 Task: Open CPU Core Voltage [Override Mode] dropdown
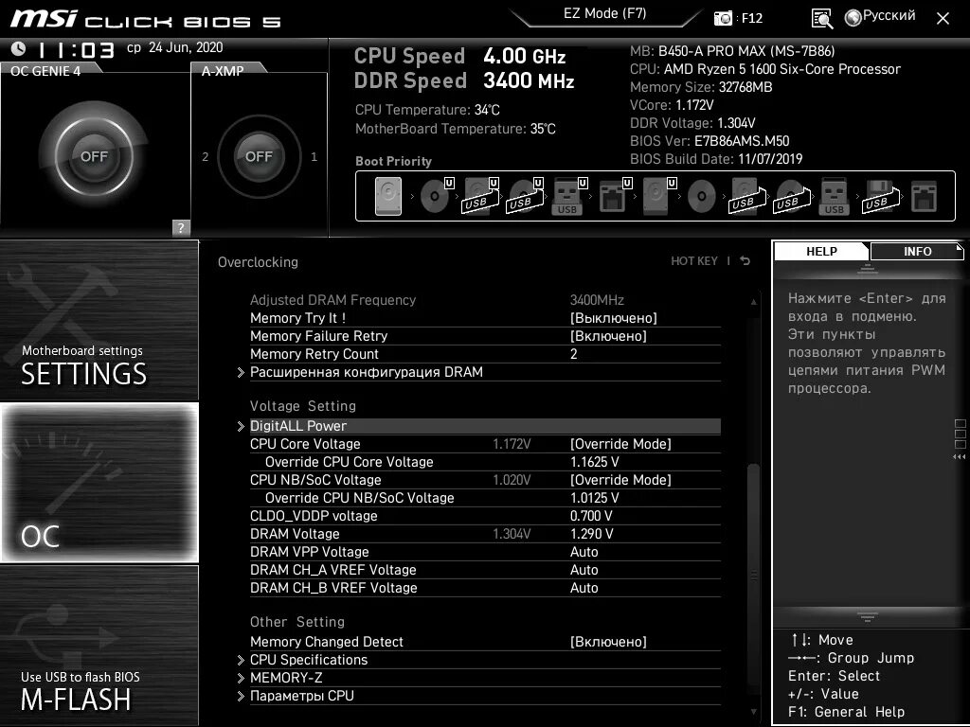click(620, 444)
